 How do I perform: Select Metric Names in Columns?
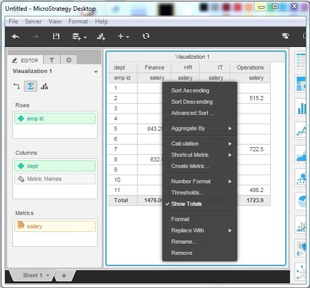pos(55,179)
